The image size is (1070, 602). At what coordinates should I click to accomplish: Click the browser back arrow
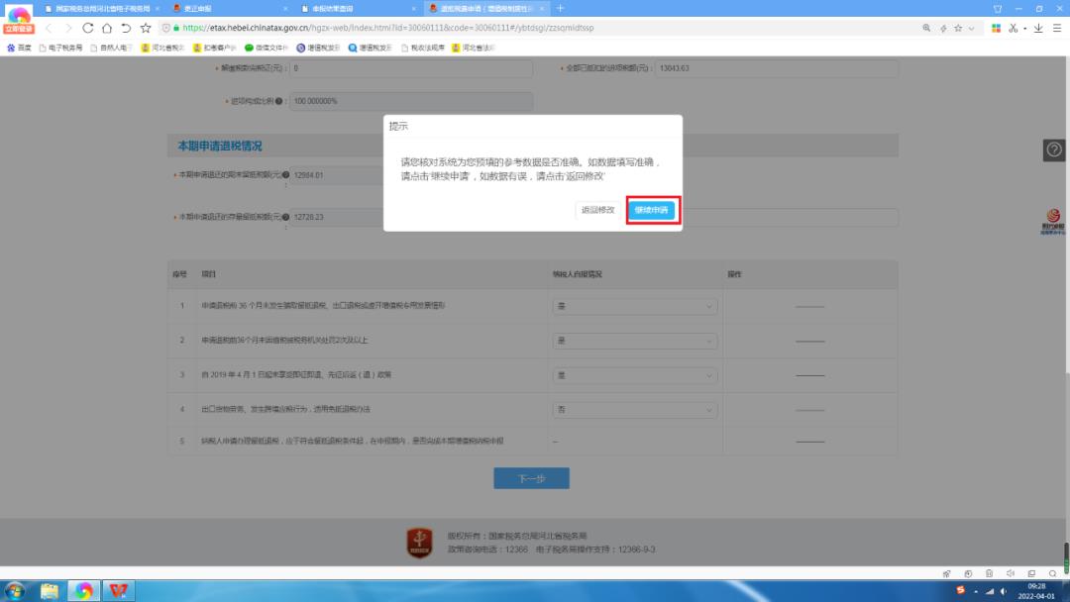pyautogui.click(x=49, y=28)
